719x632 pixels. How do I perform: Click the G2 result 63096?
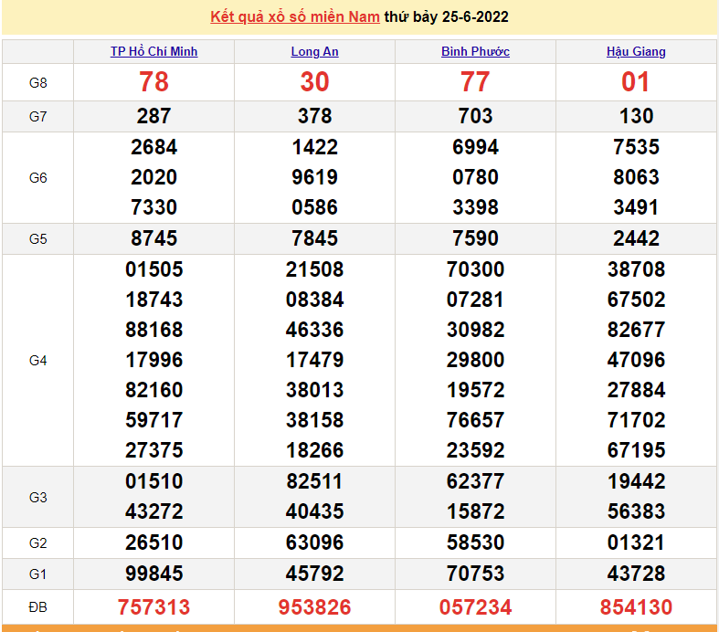pos(314,542)
